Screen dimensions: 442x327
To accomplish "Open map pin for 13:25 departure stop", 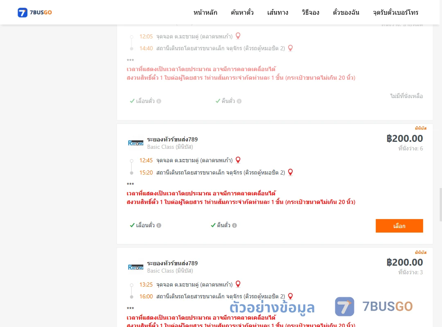I will click(238, 284).
